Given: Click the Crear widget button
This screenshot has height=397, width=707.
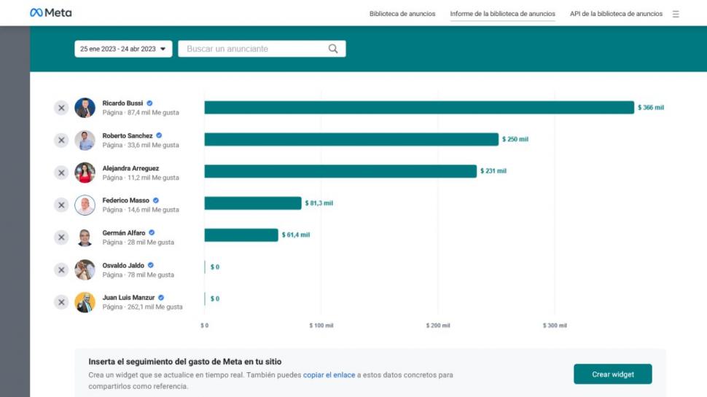Looking at the screenshot, I should (613, 374).
